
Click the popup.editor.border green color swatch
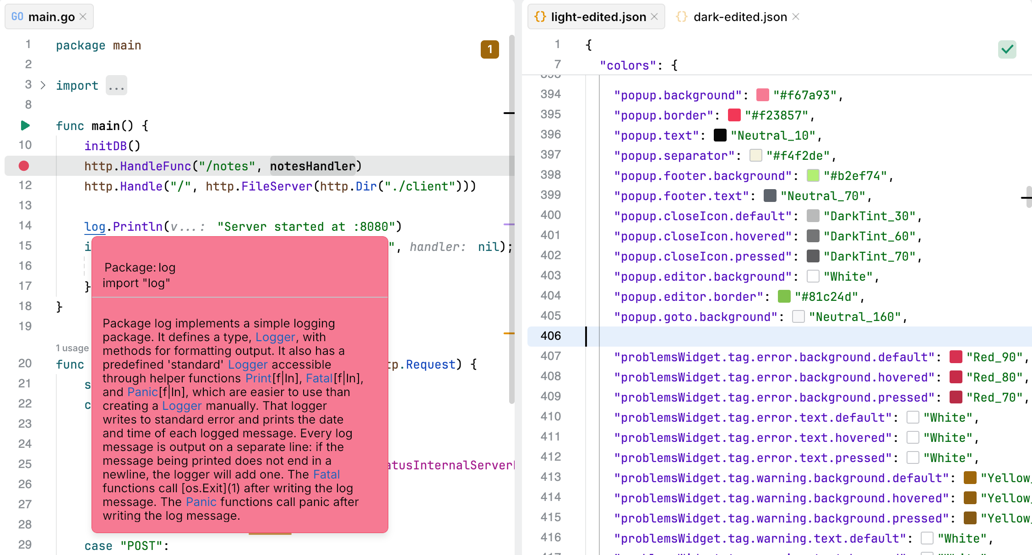click(784, 296)
